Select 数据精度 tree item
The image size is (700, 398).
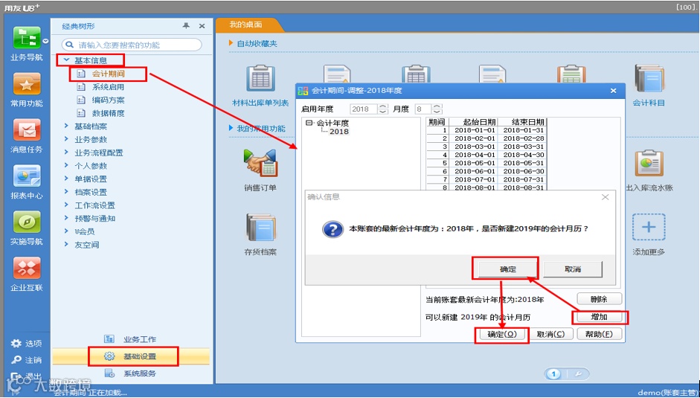109,113
